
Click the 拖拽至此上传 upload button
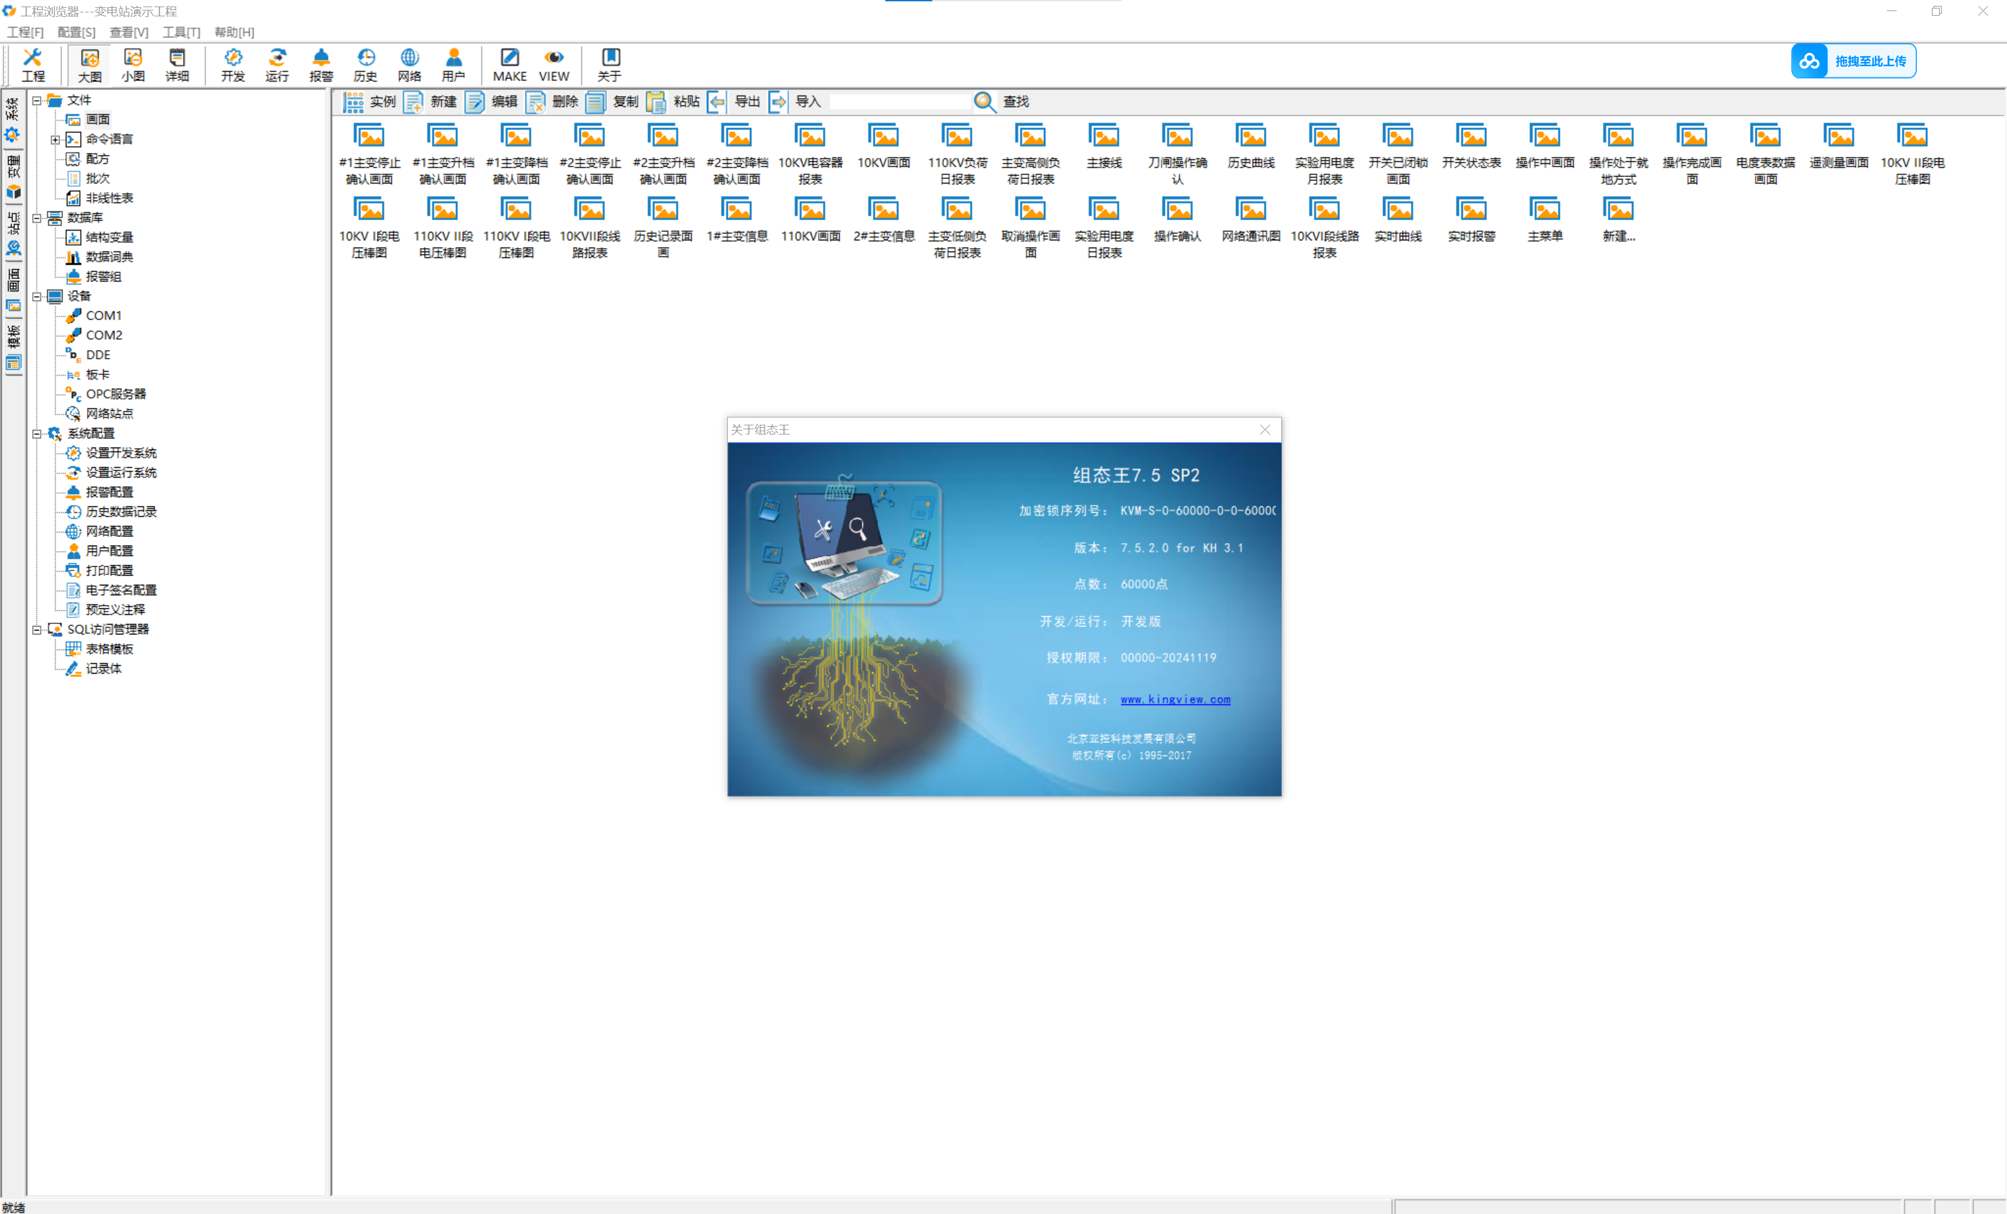click(x=1853, y=61)
